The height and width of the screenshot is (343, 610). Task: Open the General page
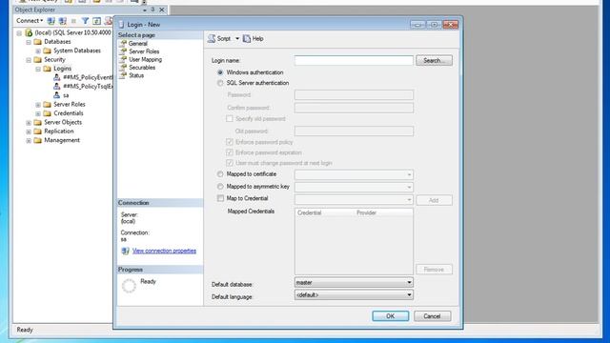(137, 44)
